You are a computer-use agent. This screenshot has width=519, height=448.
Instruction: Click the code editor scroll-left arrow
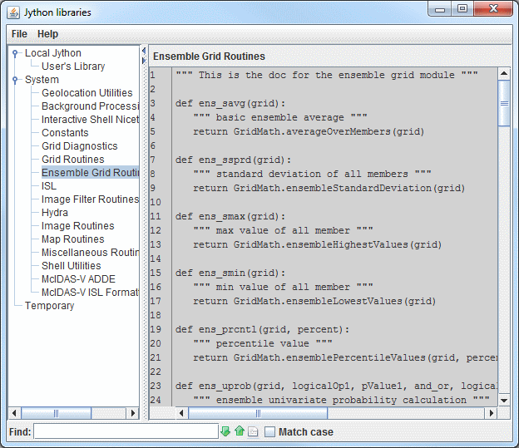[x=181, y=413]
